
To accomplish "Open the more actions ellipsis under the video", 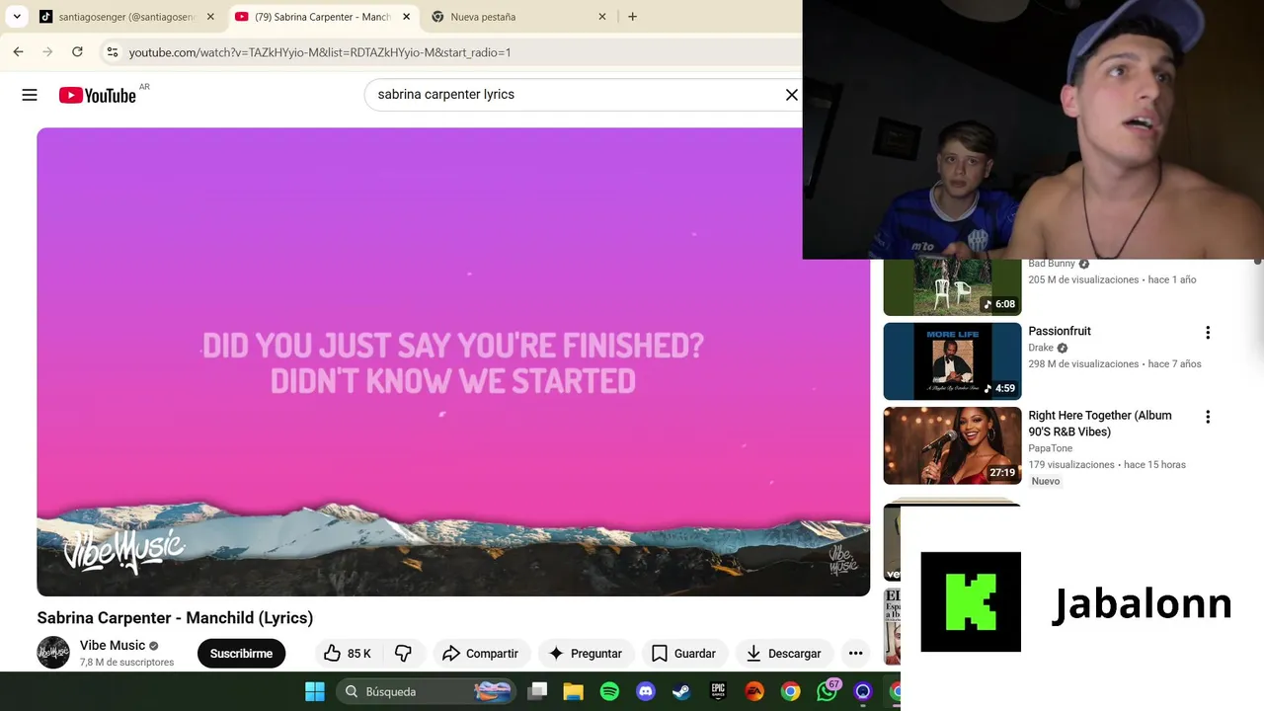I will click(855, 653).
